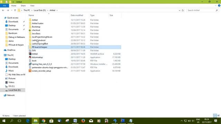Launch Microsoft Edge from the taskbar
Image resolution: width=221 pixels, height=124 pixels.
pos(28,121)
